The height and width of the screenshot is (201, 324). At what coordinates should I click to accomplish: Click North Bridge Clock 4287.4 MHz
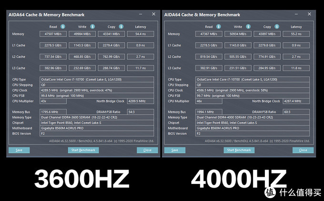coord(296,101)
